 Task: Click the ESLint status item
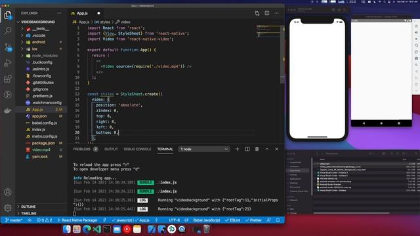tap(232, 220)
